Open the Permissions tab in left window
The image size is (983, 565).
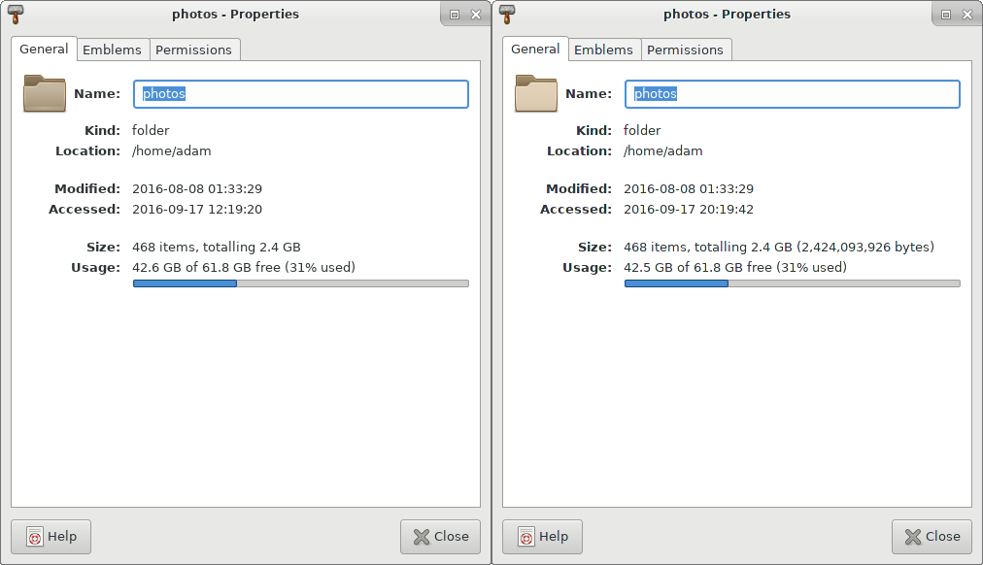(193, 50)
